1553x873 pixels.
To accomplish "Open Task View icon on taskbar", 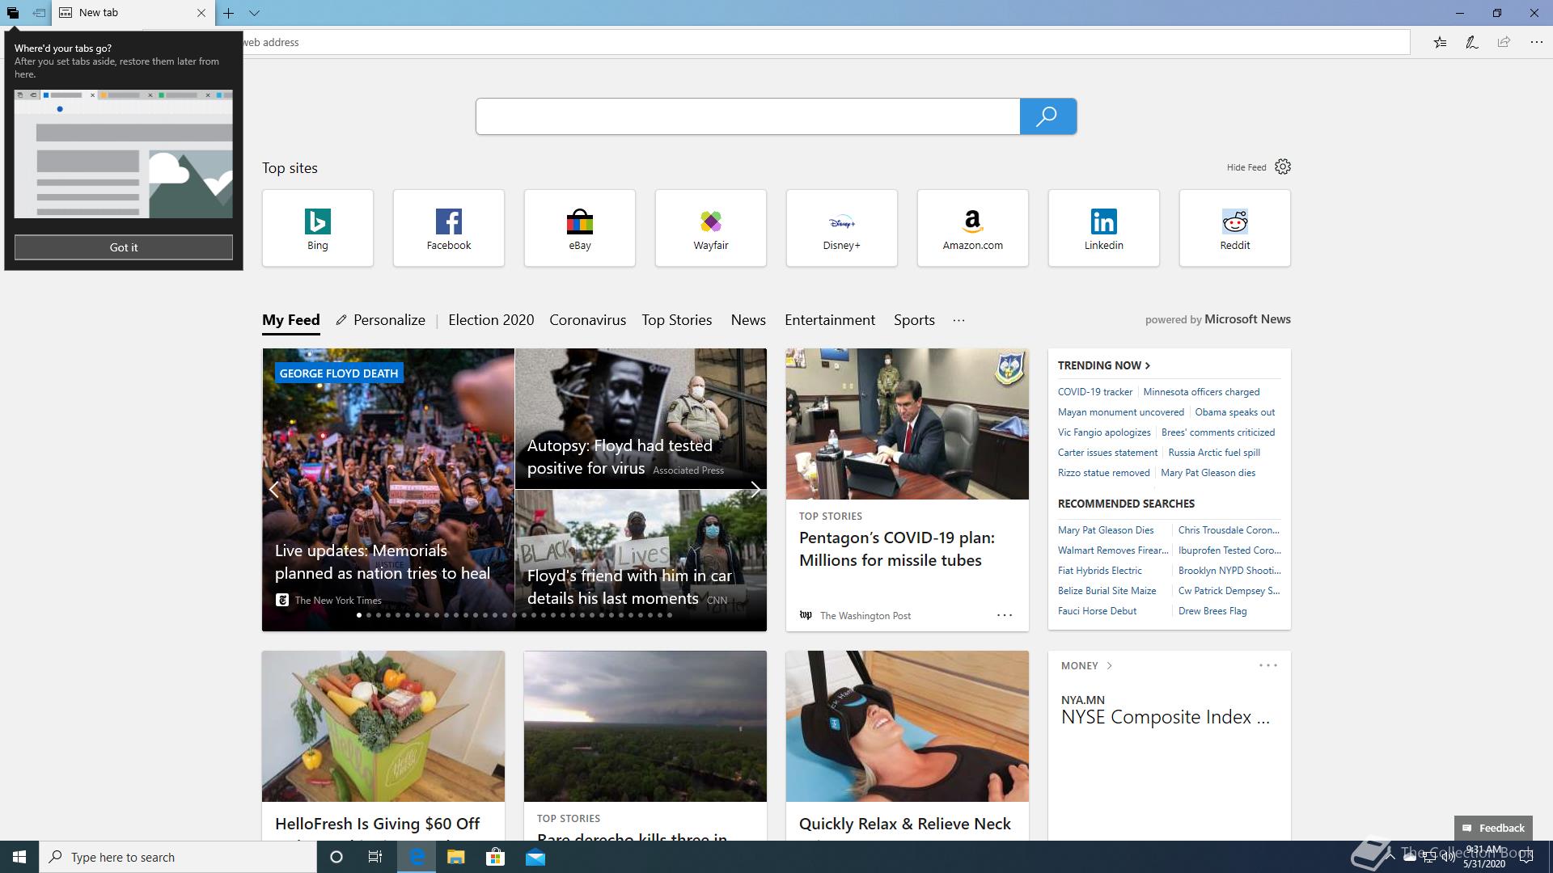I will (x=375, y=857).
